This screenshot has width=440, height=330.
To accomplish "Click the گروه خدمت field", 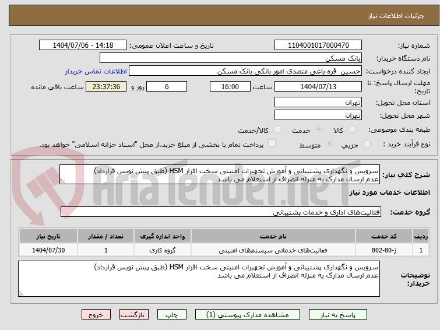I will coord(221,212).
